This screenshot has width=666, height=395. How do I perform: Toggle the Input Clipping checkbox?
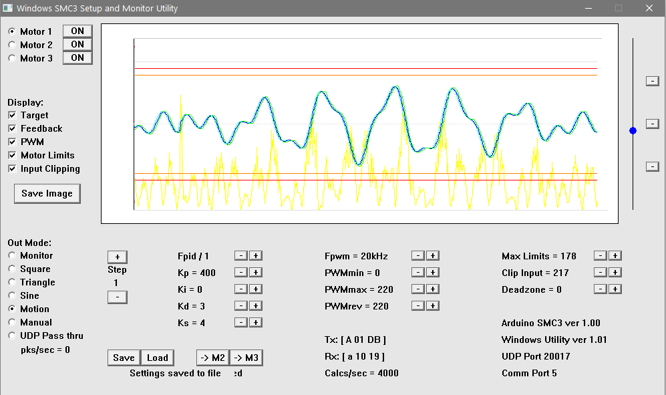click(12, 169)
